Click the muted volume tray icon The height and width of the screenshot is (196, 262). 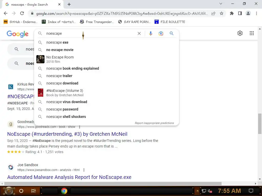210,191
